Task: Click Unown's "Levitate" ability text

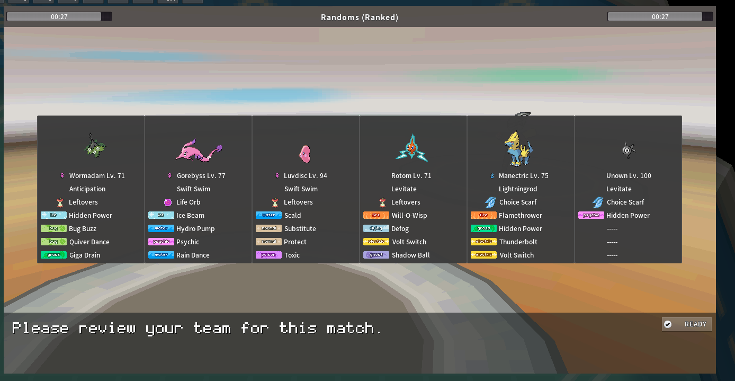Action: pos(619,189)
